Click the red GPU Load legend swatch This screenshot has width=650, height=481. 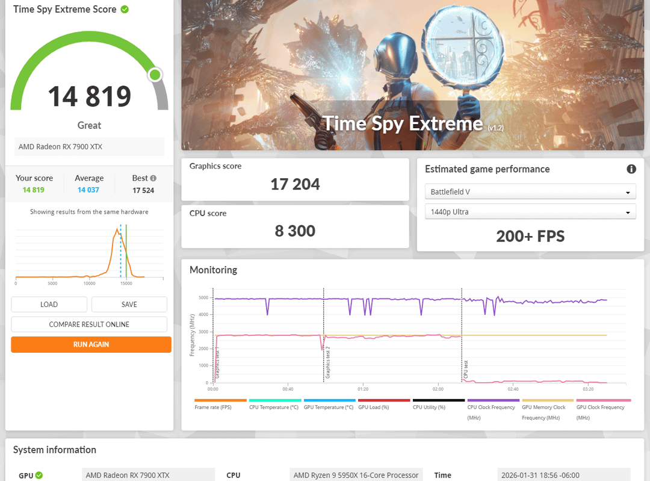point(384,400)
